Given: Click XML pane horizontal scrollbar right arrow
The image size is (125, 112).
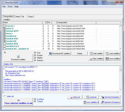Looking at the screenshot, I should point(118,92).
